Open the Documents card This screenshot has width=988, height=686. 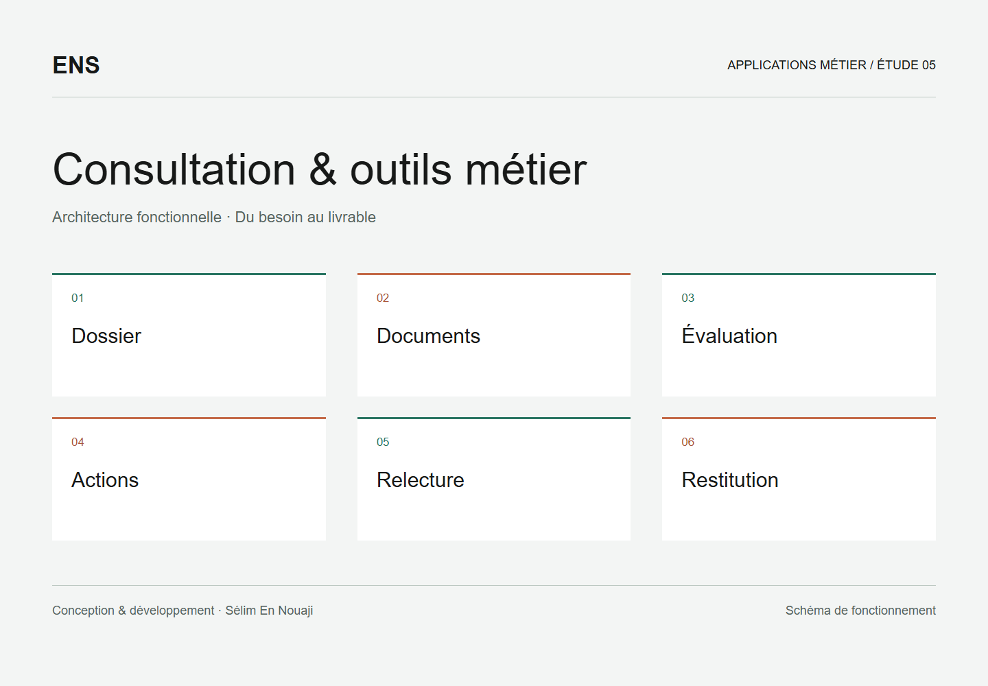pos(494,335)
